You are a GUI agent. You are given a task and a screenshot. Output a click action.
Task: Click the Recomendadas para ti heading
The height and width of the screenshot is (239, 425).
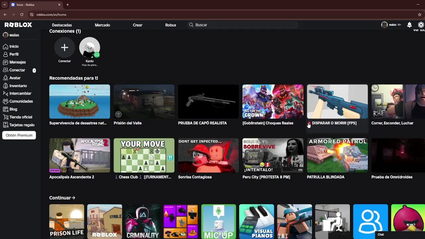[x=74, y=78]
